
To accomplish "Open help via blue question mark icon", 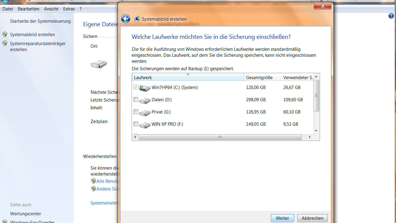I will [391, 16].
